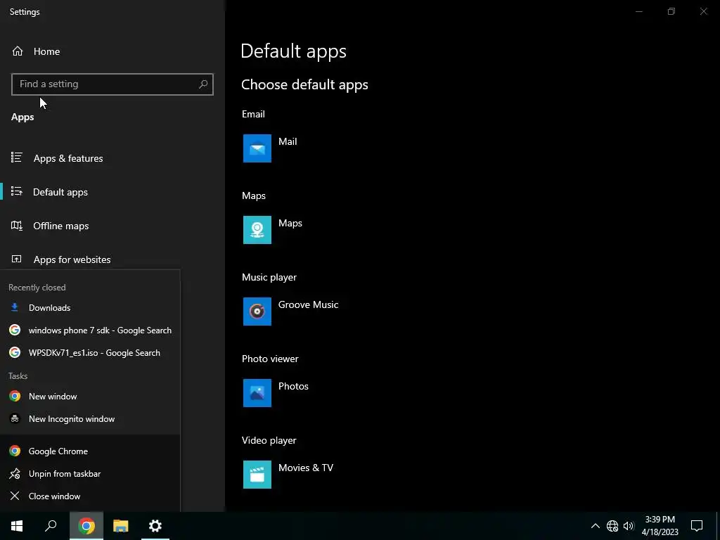
Task: Open a New Incognito window
Action: [x=90, y=419]
